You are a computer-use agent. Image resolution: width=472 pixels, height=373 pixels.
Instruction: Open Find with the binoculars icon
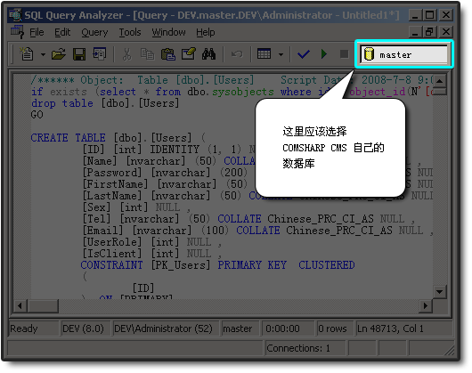click(x=209, y=54)
